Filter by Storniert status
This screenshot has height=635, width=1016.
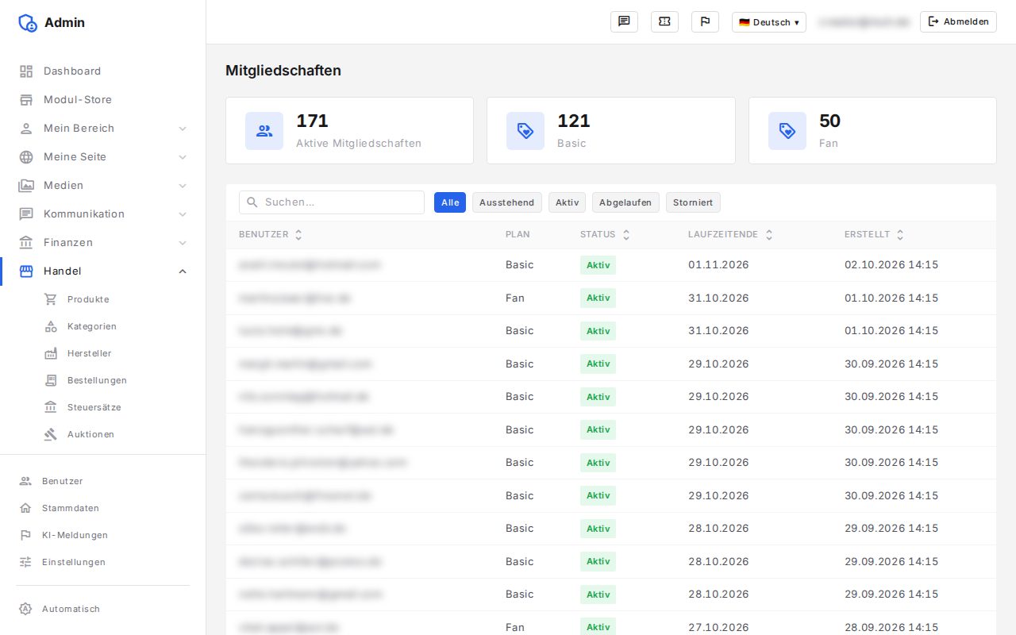tap(693, 202)
